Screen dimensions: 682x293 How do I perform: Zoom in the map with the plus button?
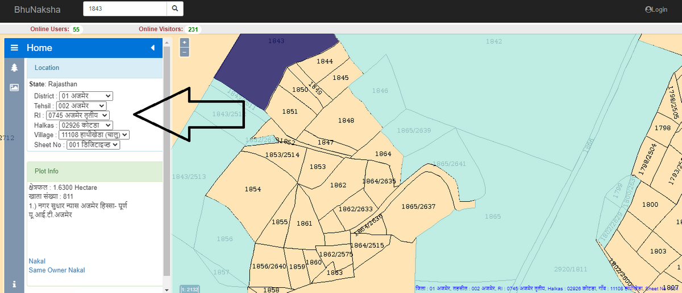184,43
